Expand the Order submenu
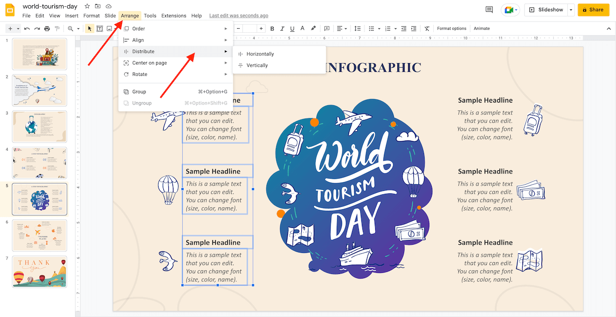Image resolution: width=616 pixels, height=317 pixels. coord(176,29)
